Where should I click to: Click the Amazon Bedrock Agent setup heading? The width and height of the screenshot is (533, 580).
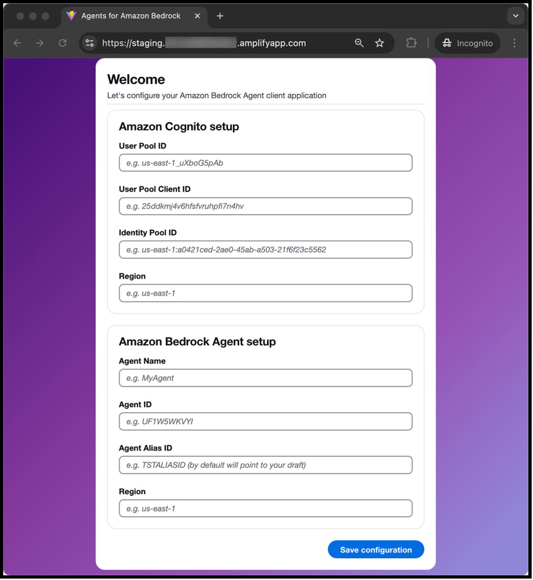coord(197,342)
